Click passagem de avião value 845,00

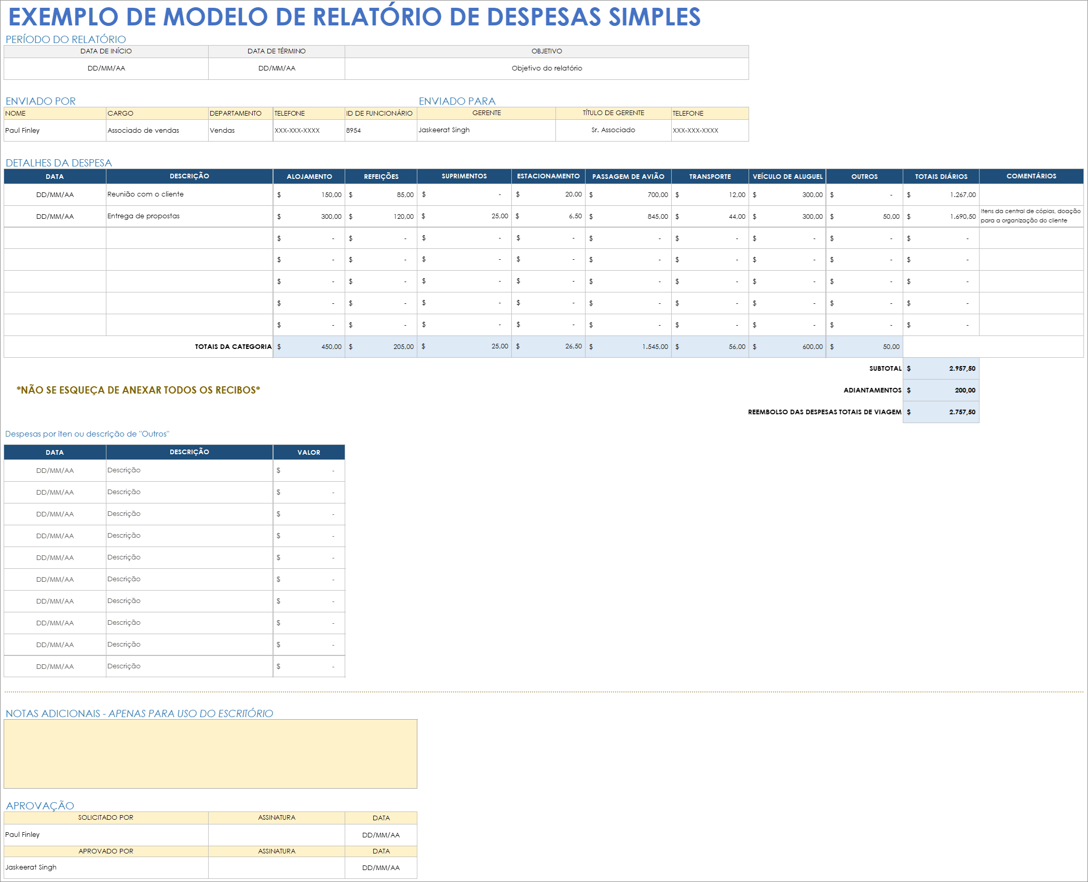[628, 217]
